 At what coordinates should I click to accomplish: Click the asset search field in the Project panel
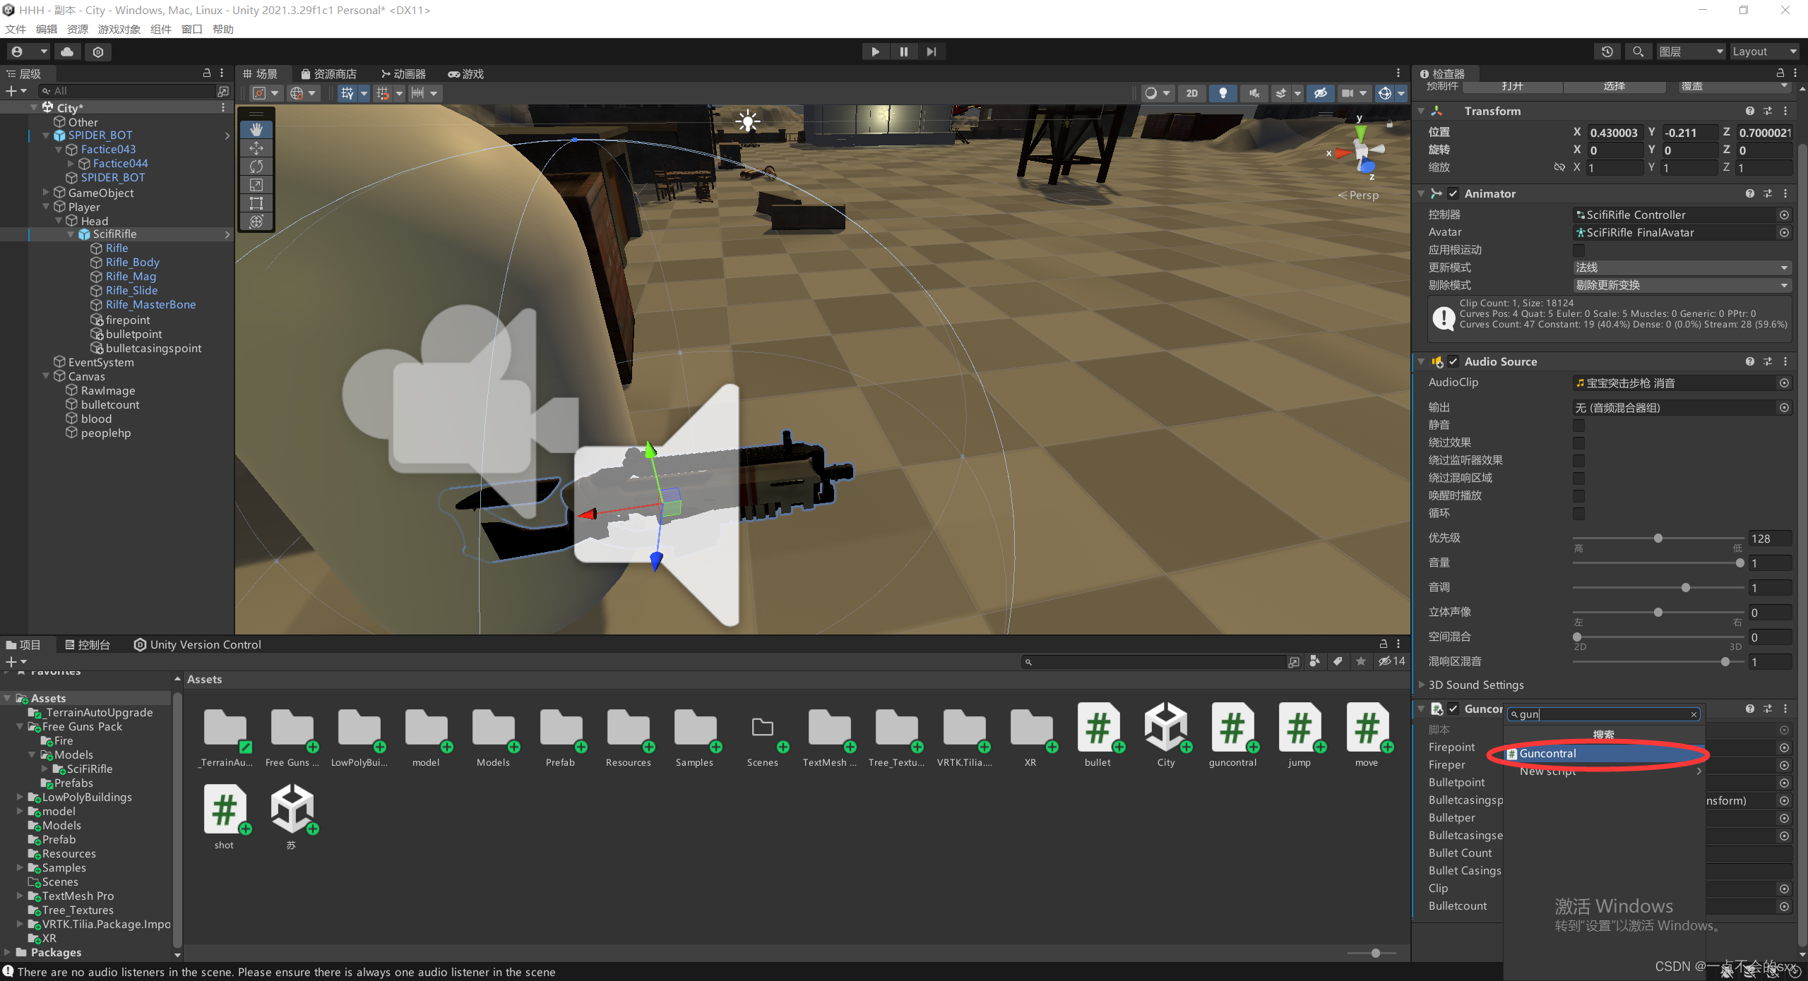pyautogui.click(x=1158, y=661)
